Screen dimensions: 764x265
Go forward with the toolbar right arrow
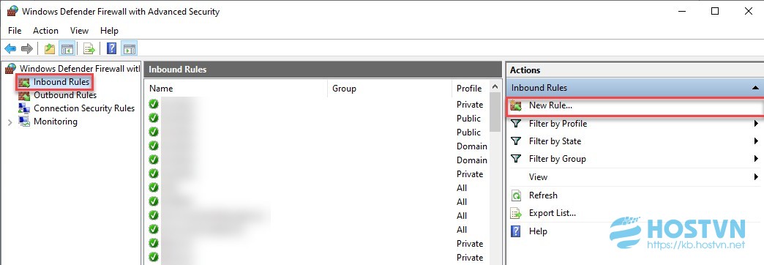click(x=27, y=48)
